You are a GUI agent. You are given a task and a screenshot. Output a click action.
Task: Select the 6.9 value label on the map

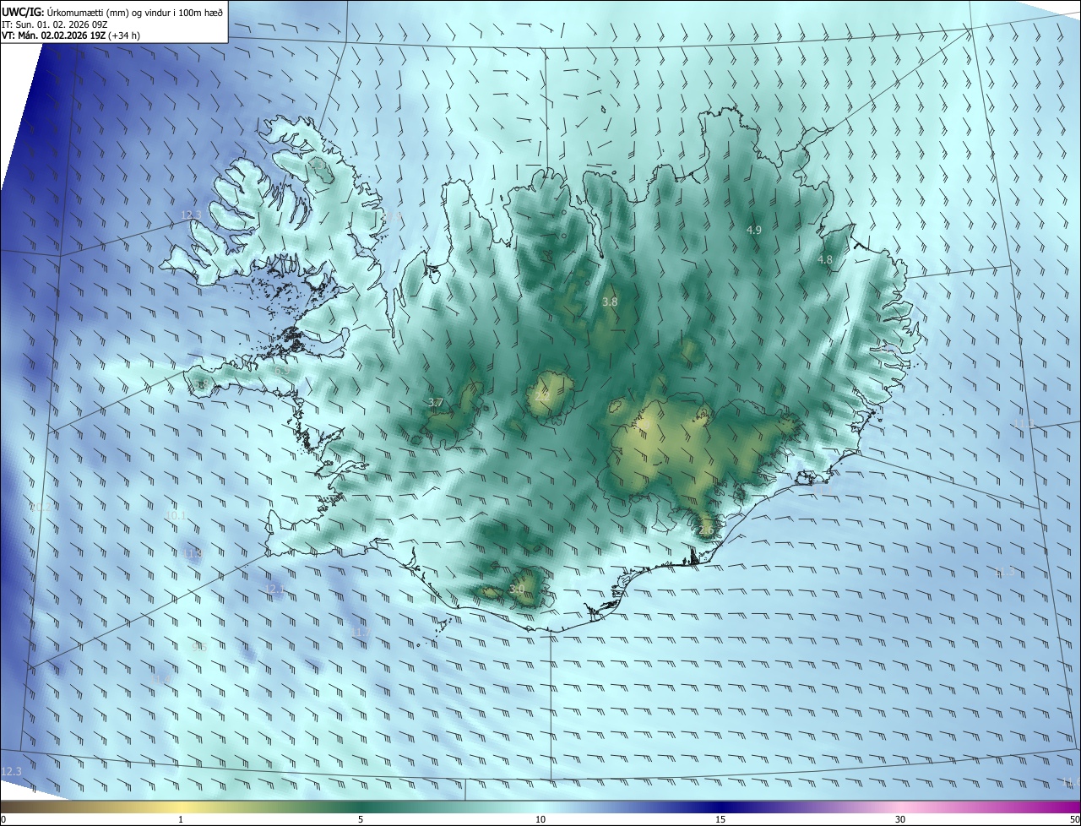coord(282,370)
